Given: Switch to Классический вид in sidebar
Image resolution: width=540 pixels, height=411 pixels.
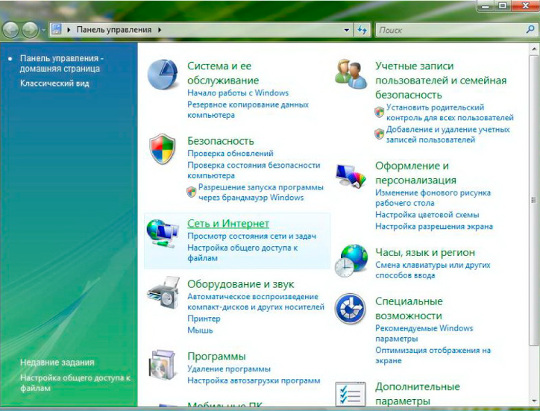Looking at the screenshot, I should tap(54, 84).
